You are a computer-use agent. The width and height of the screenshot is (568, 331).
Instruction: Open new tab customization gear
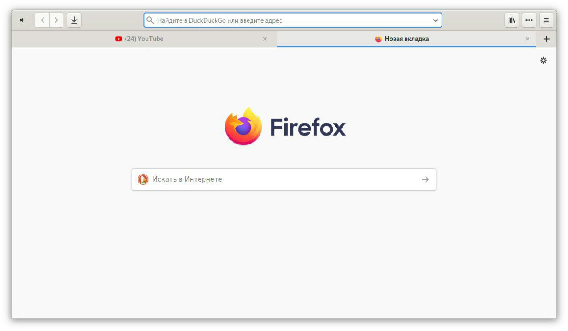point(543,60)
